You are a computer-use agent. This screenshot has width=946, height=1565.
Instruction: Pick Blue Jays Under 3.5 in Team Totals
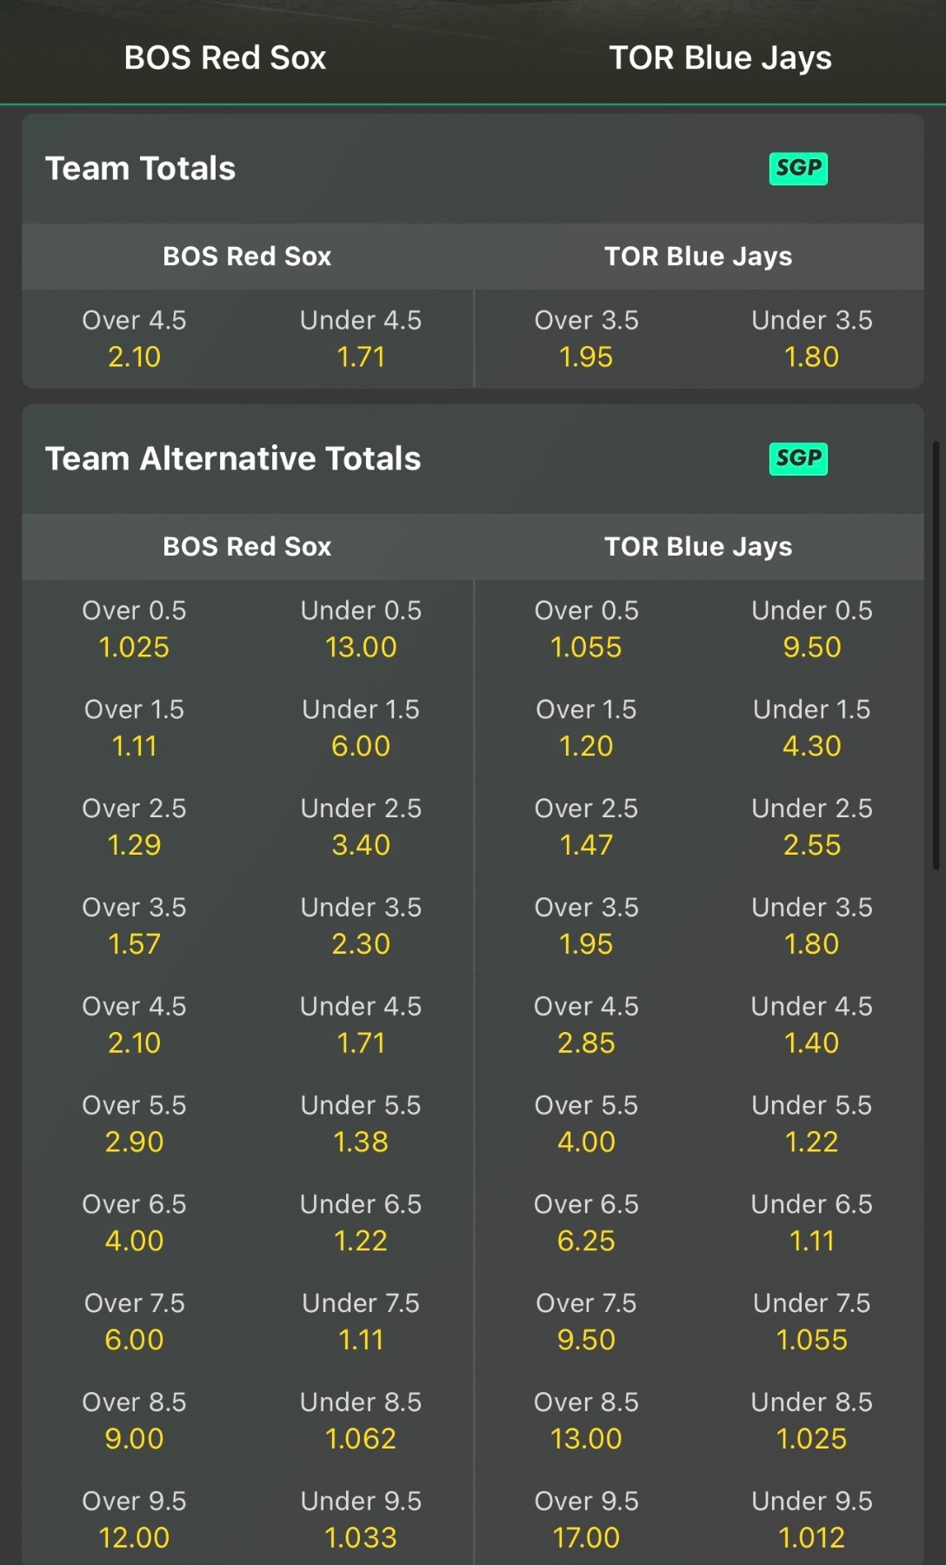[811, 339]
